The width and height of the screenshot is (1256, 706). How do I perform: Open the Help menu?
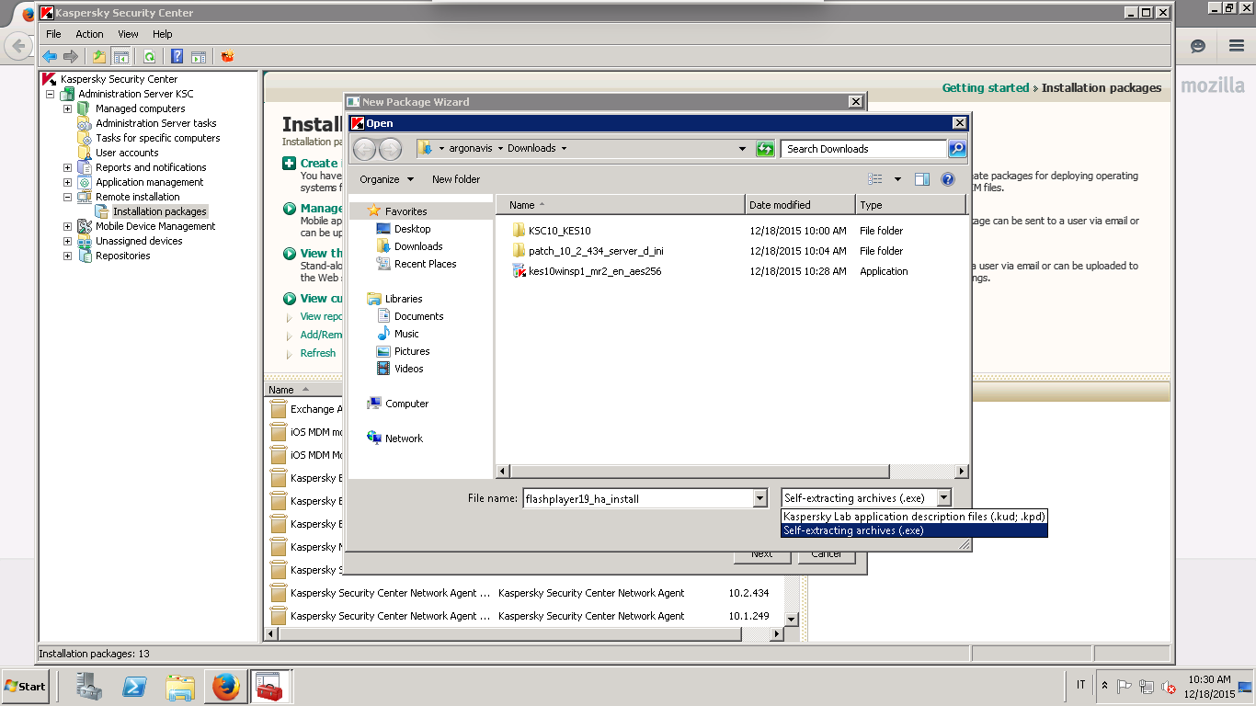click(162, 34)
